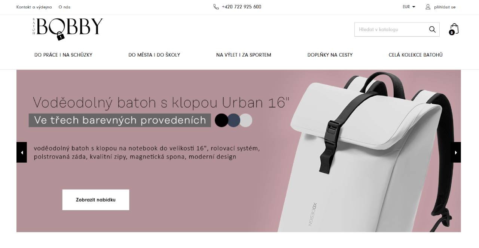Viewport: 479px width, 248px height.
Task: Click the user account icon
Action: 428,7
